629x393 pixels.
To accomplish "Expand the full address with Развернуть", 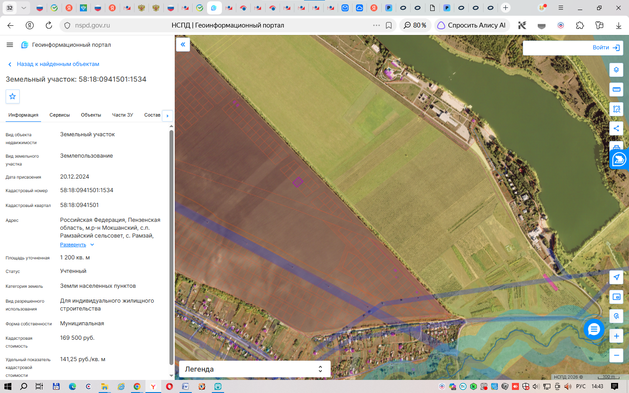I will click(x=77, y=245).
